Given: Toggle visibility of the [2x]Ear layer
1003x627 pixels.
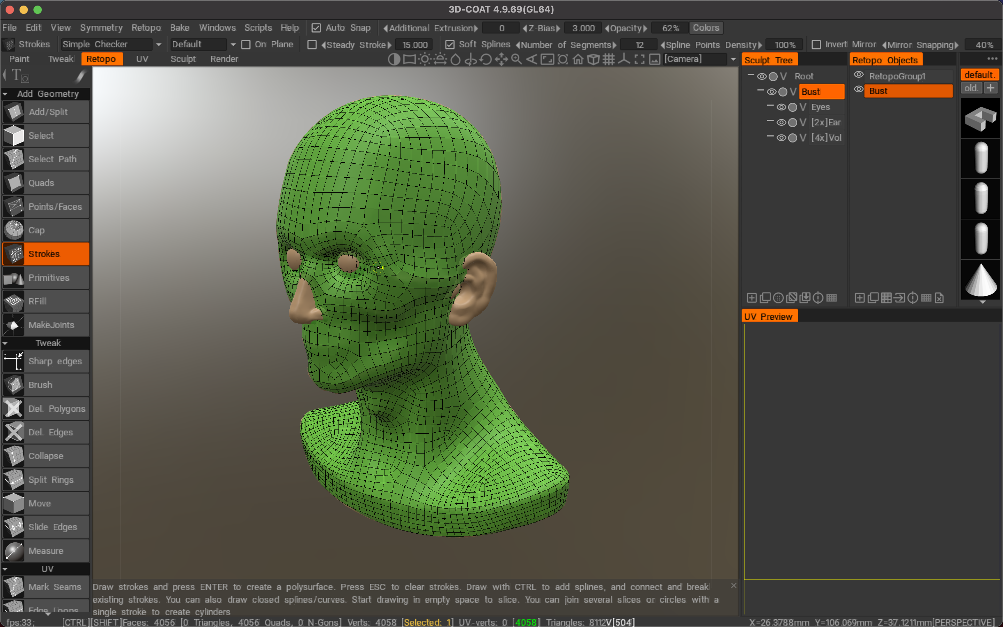Looking at the screenshot, I should [781, 122].
